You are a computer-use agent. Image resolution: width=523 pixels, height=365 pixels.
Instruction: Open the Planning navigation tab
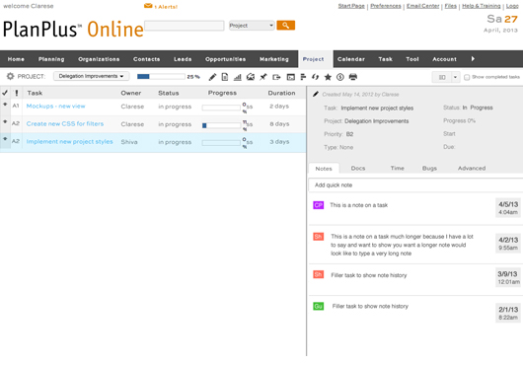[x=51, y=59]
